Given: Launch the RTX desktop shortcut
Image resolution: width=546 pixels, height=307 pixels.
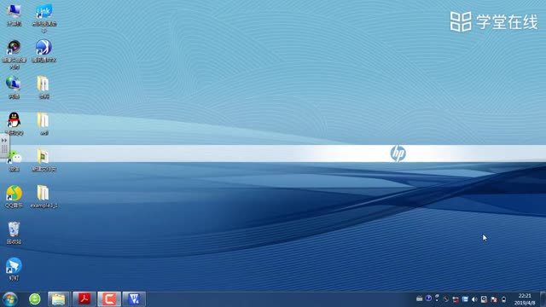Looking at the screenshot, I should coord(44,51).
